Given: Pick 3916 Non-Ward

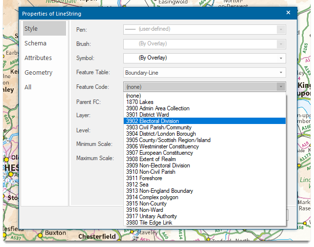Looking at the screenshot, I should coord(204,210).
